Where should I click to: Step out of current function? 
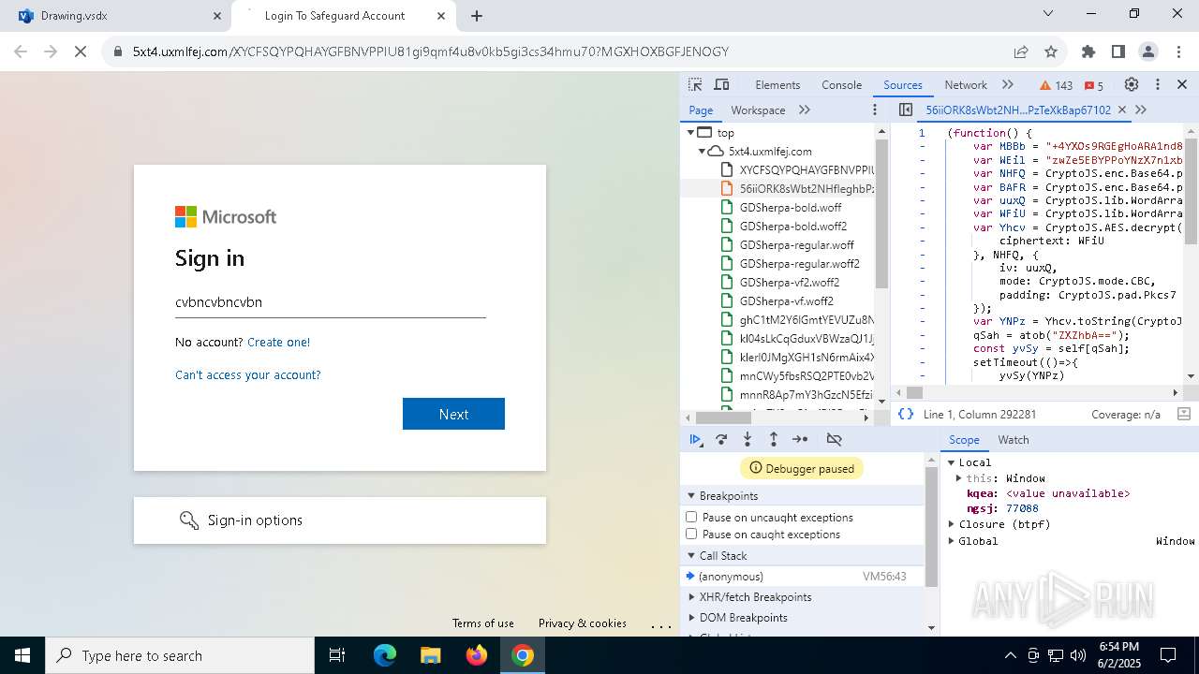pyautogui.click(x=774, y=439)
